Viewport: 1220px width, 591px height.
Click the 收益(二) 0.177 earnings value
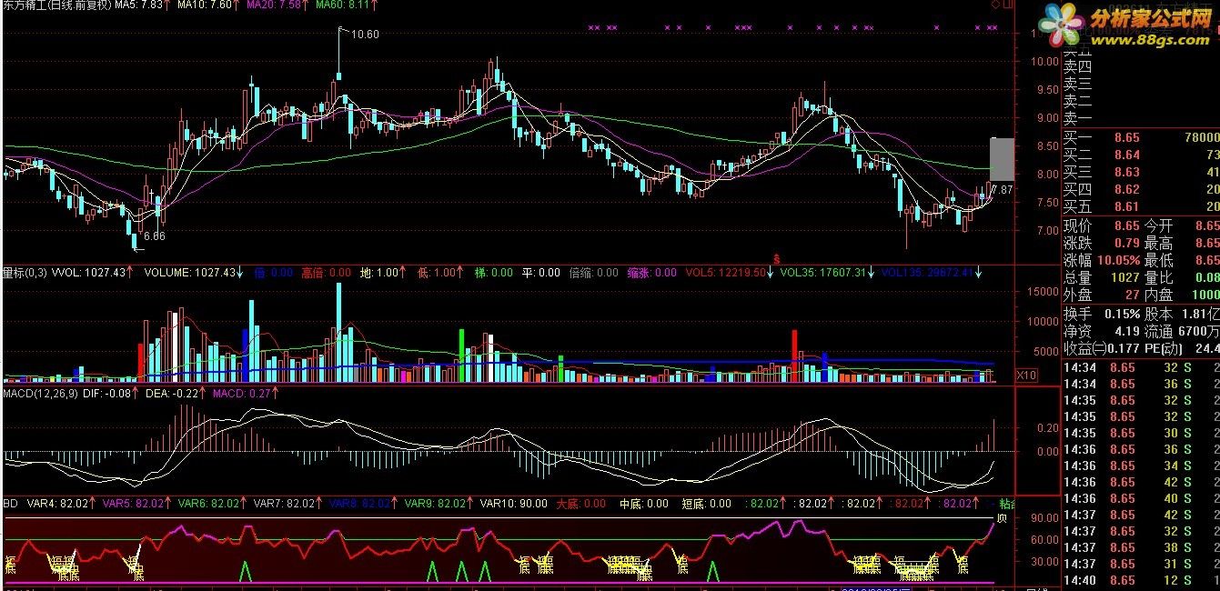pyautogui.click(x=1123, y=348)
